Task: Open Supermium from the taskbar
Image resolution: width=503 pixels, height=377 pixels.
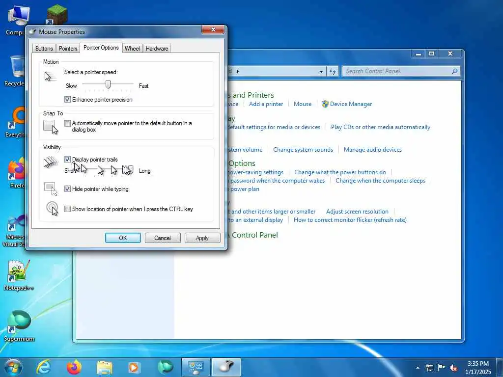Action: click(x=166, y=367)
